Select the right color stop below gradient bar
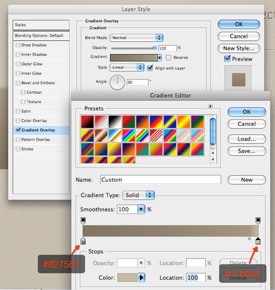This screenshot has height=290, width=275. pyautogui.click(x=258, y=241)
